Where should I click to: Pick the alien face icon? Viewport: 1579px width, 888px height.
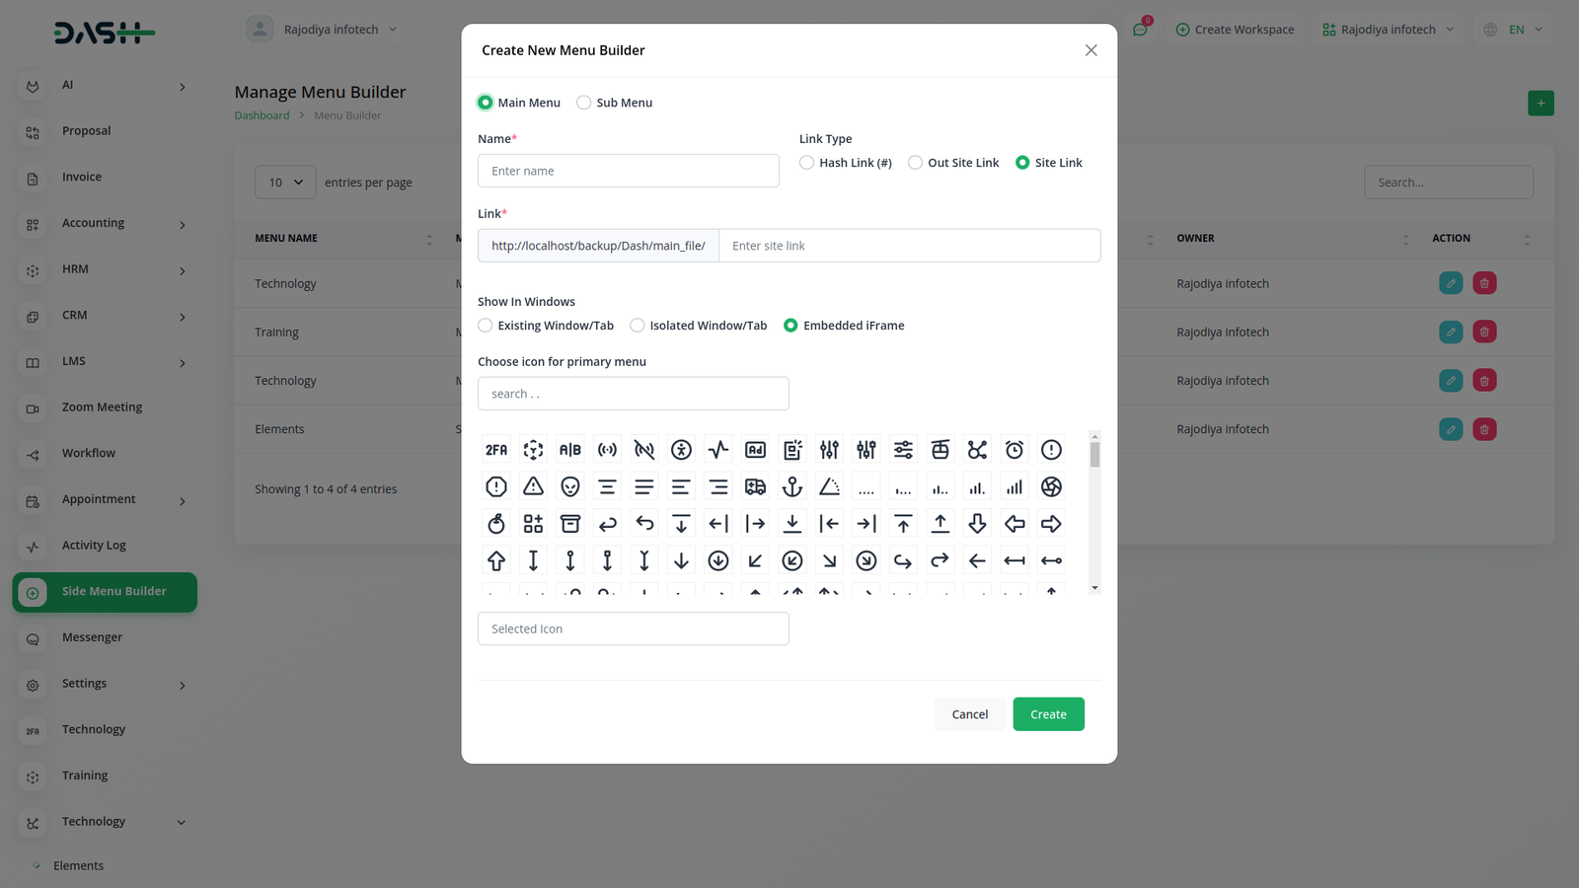click(x=570, y=486)
